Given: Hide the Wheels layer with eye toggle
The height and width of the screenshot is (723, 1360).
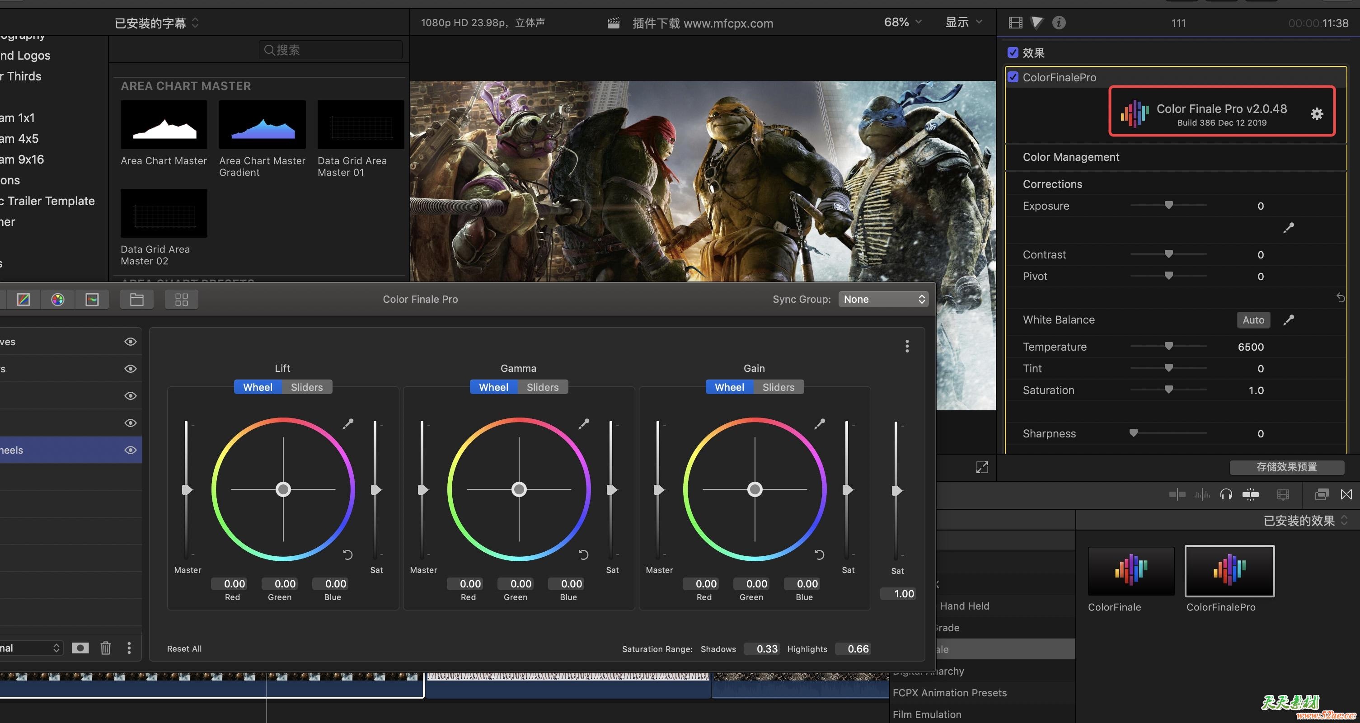Looking at the screenshot, I should [130, 450].
